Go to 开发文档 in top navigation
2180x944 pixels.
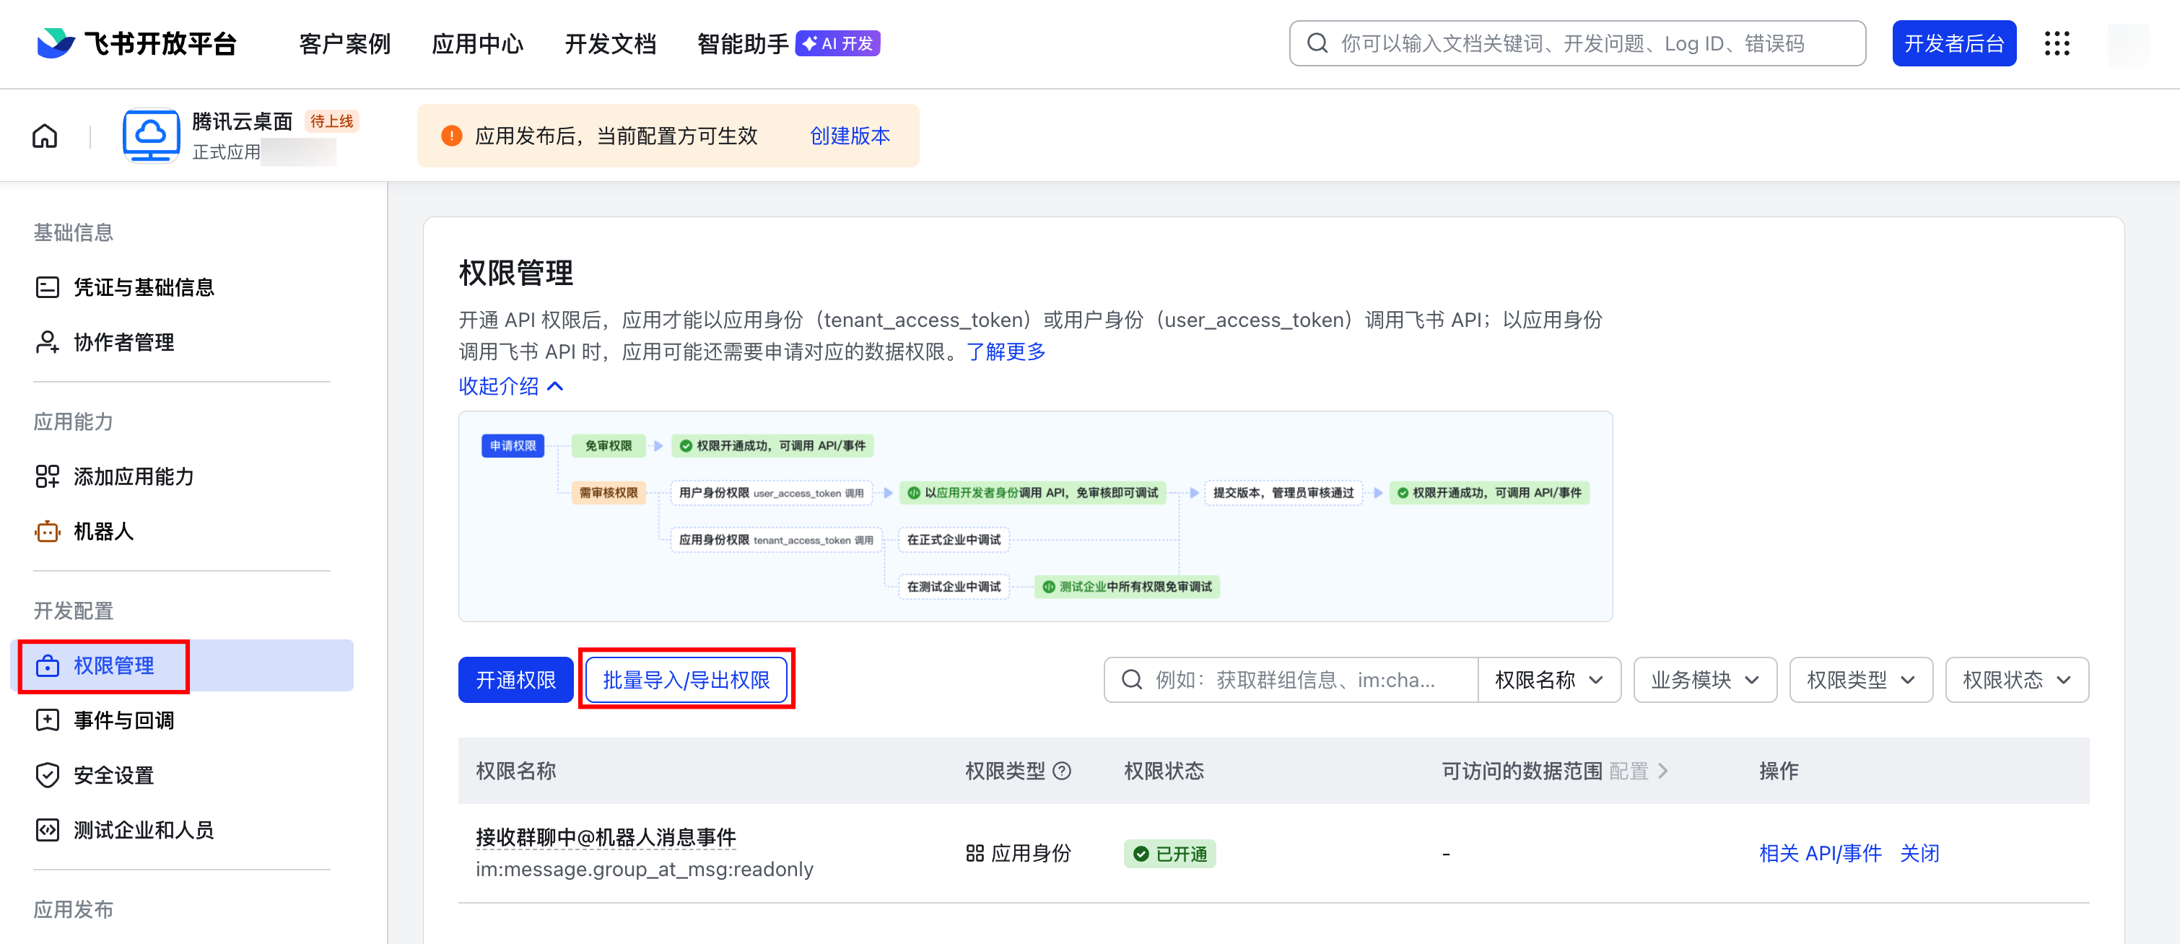coord(610,43)
